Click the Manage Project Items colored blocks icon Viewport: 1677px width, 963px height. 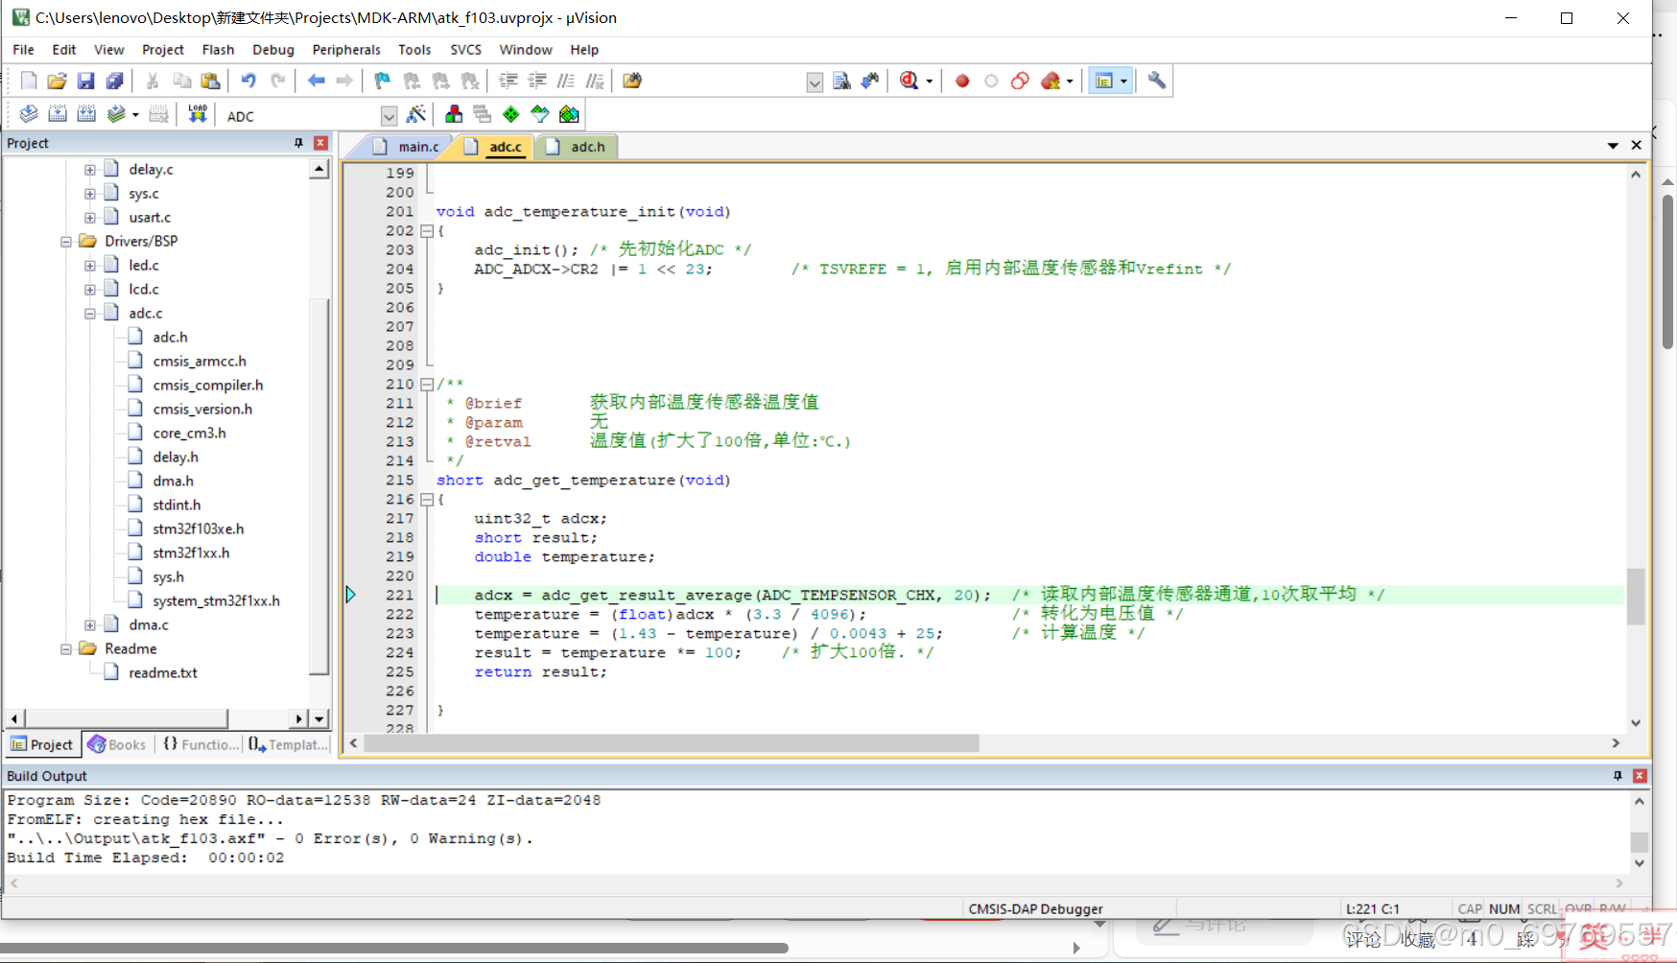[454, 115]
